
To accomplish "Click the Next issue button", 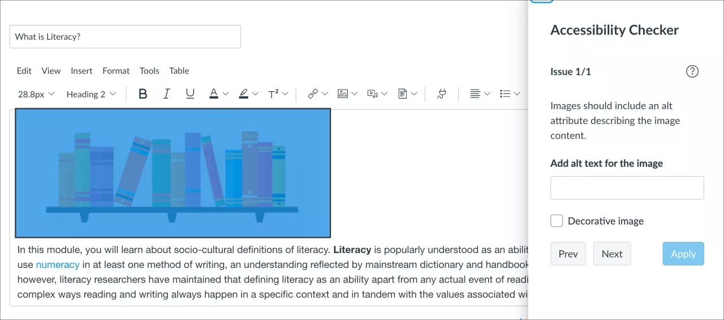I will (611, 254).
